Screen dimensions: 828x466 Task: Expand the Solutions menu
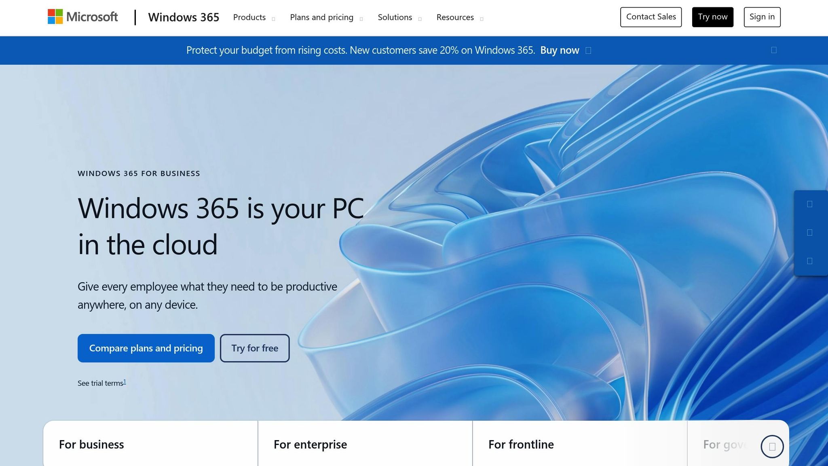[399, 17]
